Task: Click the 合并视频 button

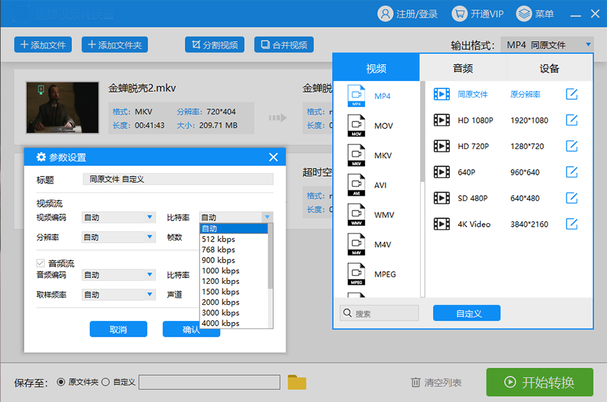Action: tap(284, 45)
